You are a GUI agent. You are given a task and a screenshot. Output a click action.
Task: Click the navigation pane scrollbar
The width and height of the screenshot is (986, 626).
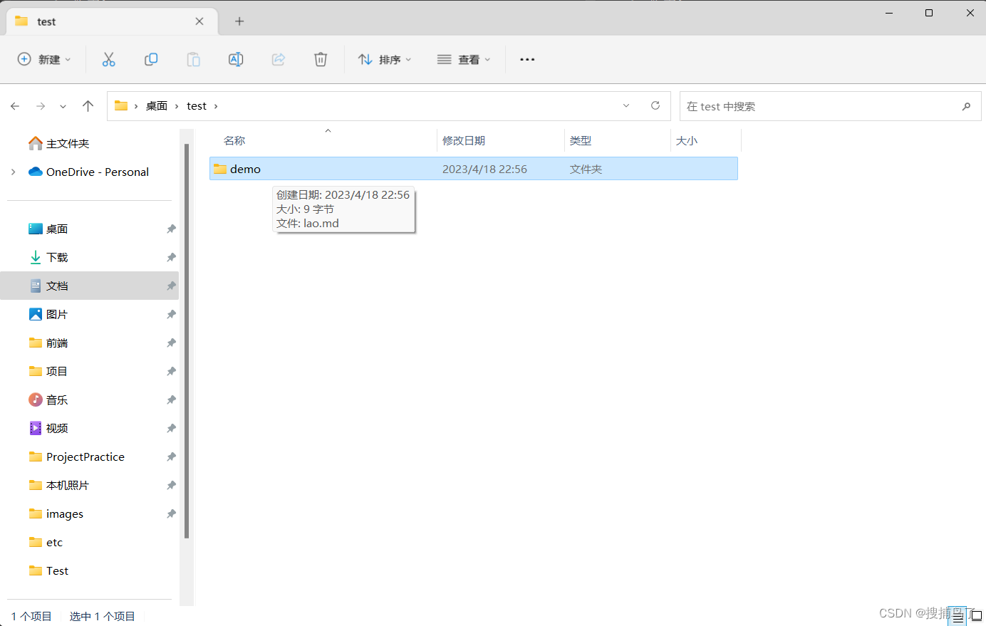coord(187,342)
